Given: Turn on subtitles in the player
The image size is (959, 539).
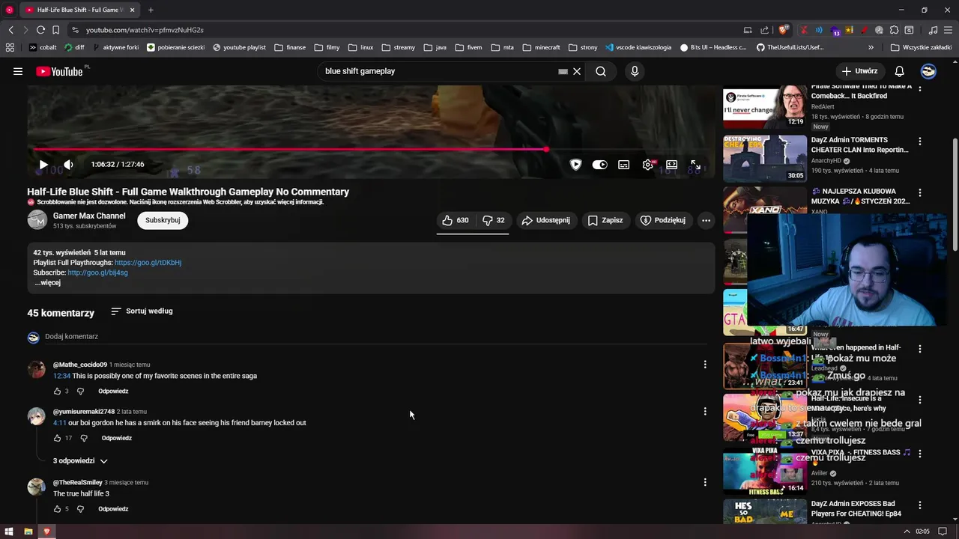Looking at the screenshot, I should (x=623, y=165).
